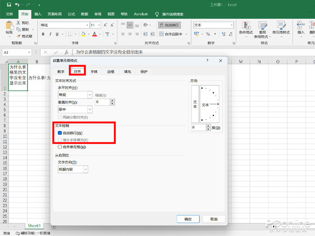Toggle bold formatting

click(x=43, y=34)
